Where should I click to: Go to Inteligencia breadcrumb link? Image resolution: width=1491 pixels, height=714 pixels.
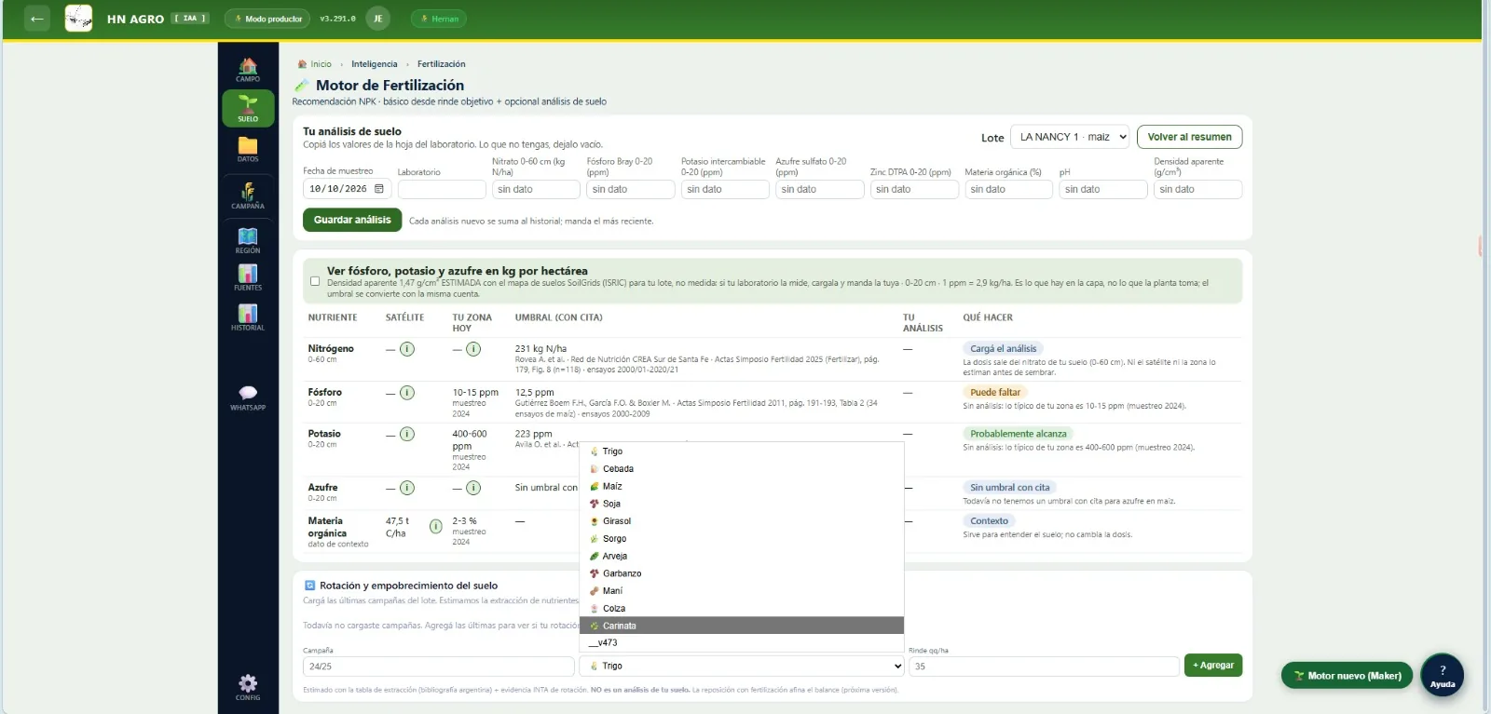point(374,64)
